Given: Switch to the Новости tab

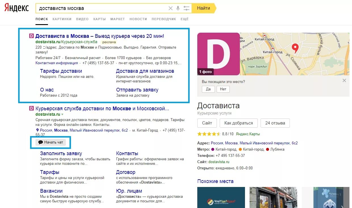Looking at the screenshot, I should pyautogui.click(x=138, y=19).
